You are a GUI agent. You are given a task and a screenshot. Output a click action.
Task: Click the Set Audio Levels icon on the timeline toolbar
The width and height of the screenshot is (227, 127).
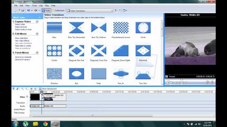point(13,89)
